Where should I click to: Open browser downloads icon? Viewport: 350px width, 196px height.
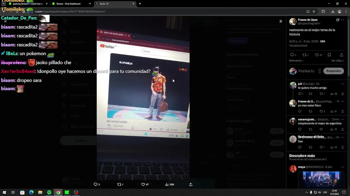tap(333, 11)
